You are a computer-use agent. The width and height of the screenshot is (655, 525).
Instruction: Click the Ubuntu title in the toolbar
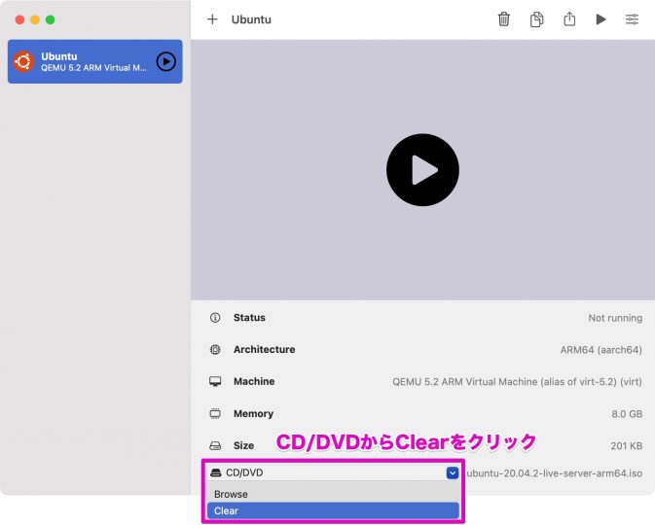(x=251, y=19)
